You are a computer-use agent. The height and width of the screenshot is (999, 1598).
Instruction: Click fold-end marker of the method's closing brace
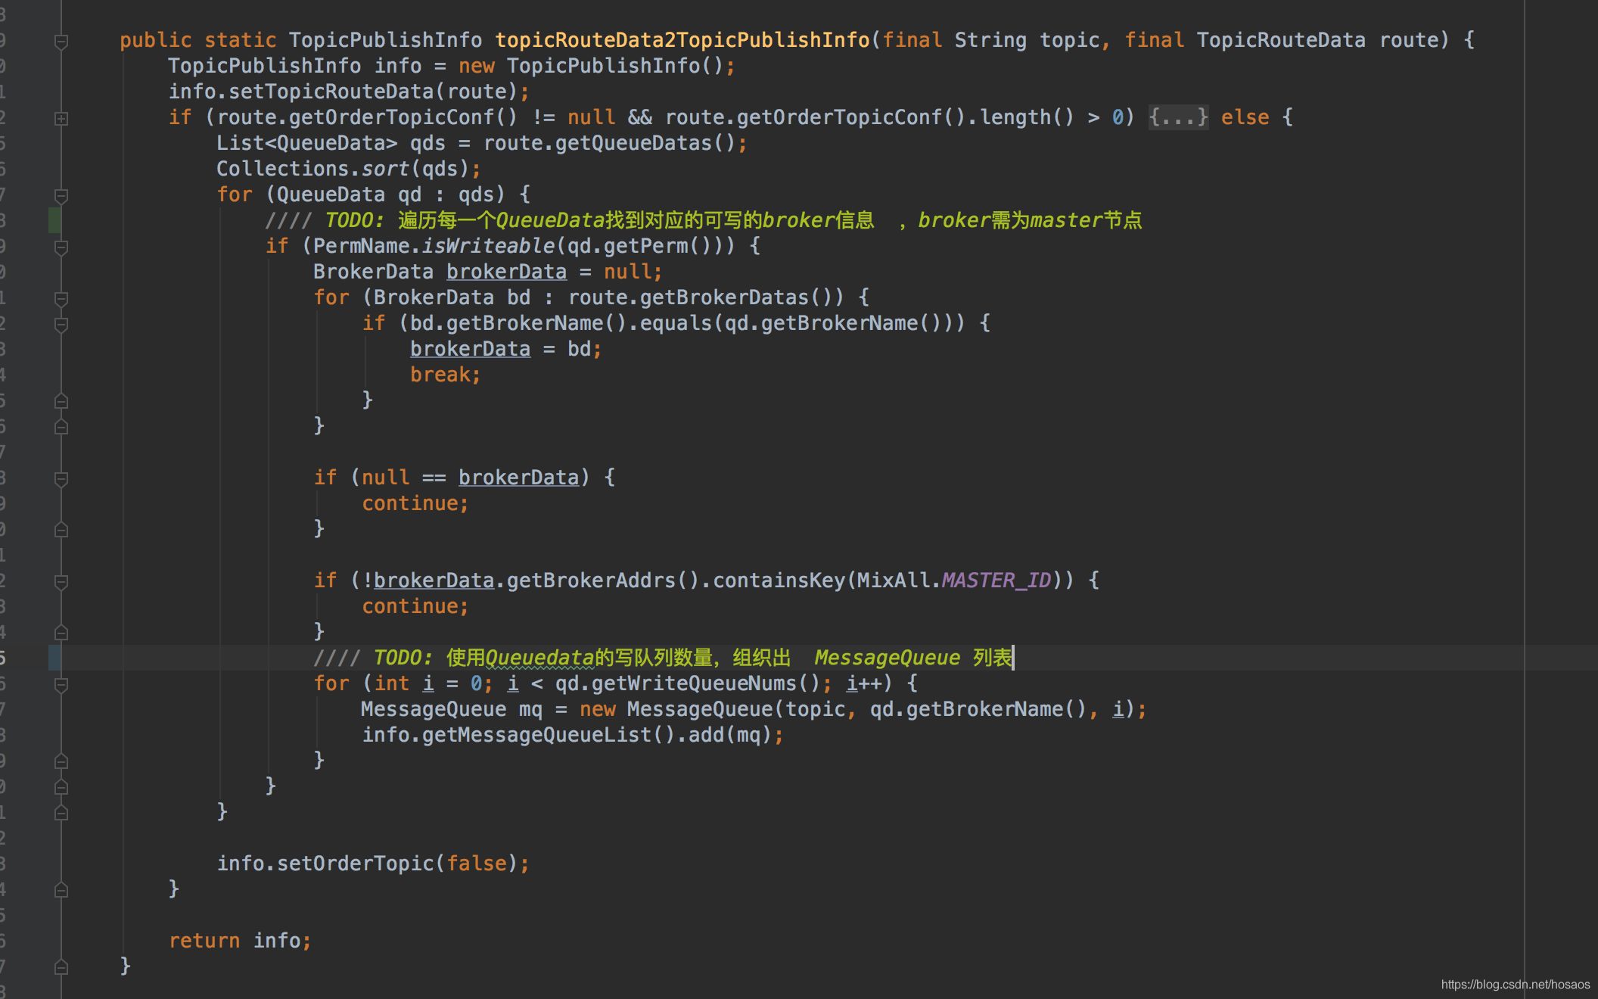[61, 967]
